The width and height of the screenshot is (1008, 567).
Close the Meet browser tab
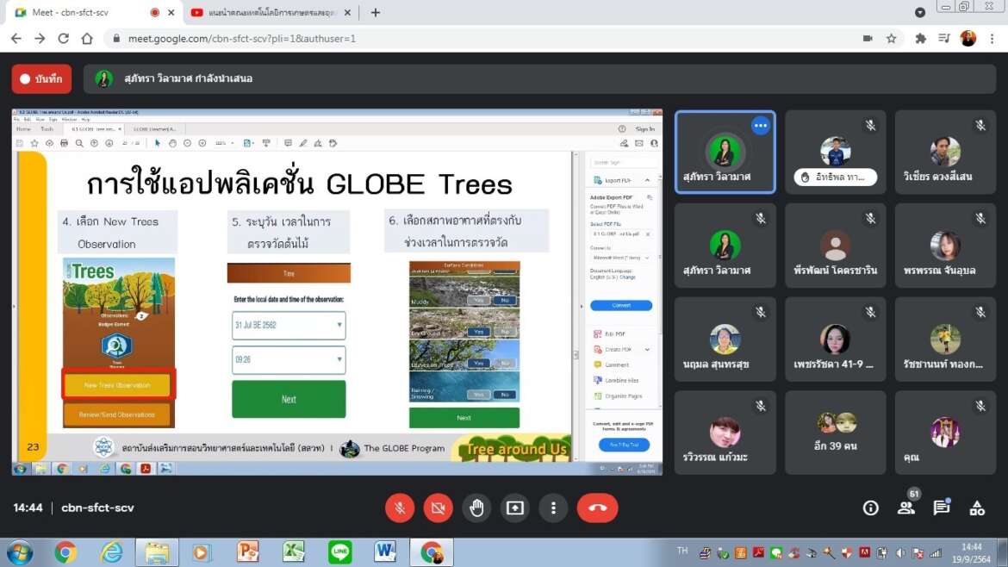[171, 12]
